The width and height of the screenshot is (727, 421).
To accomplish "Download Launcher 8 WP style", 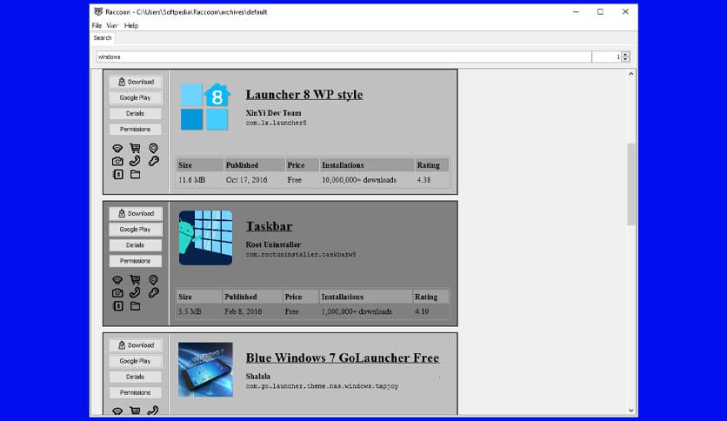I will (136, 82).
